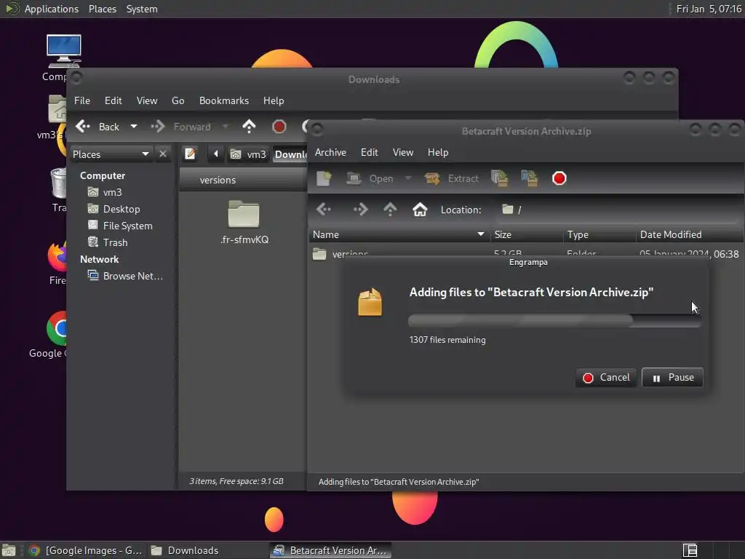
Task: Click the stop loading icon in Downloads toolbar
Action: tap(279, 127)
